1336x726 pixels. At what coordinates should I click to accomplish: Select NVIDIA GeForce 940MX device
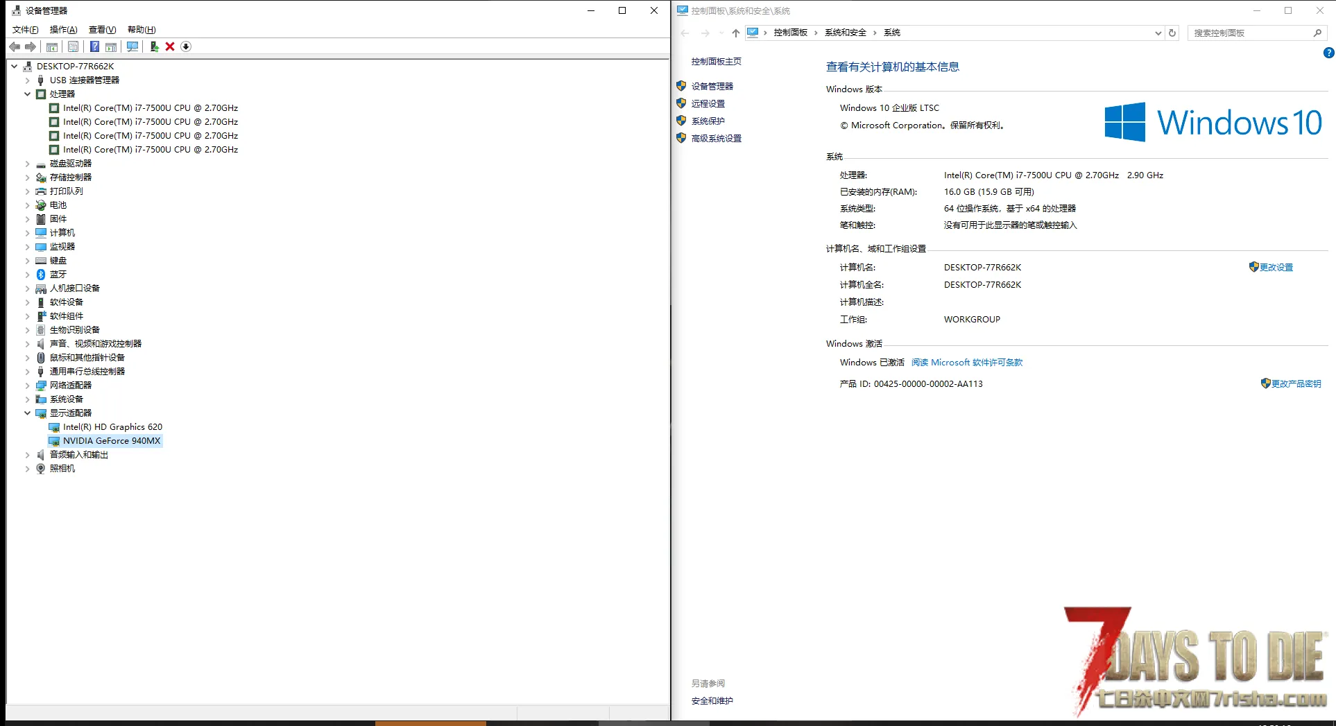coord(111,441)
